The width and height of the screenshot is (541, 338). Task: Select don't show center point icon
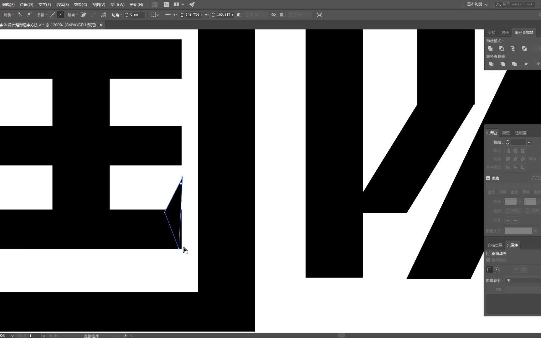[x=489, y=269]
